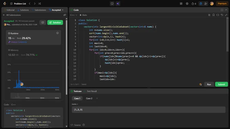Go to the next problem arrow
The image size is (230, 129).
34,3
